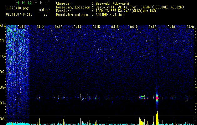
Task: Select the file name 11070410.png
Action: (17, 8)
